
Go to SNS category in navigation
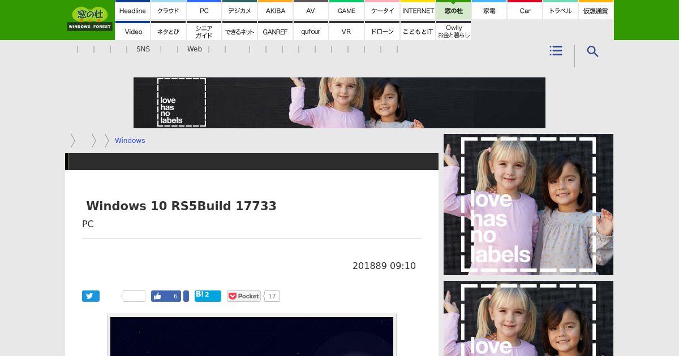pos(143,49)
